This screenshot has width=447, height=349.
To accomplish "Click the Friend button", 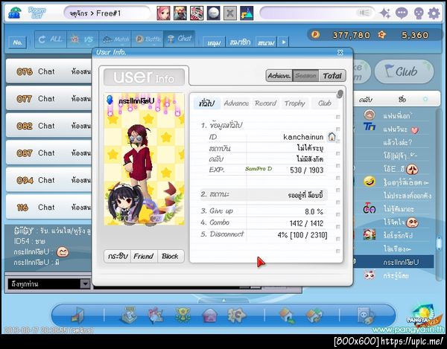I will click(x=144, y=256).
